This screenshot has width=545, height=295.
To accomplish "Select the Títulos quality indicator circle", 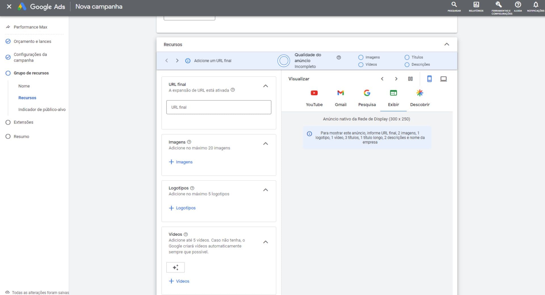I will pyautogui.click(x=407, y=57).
